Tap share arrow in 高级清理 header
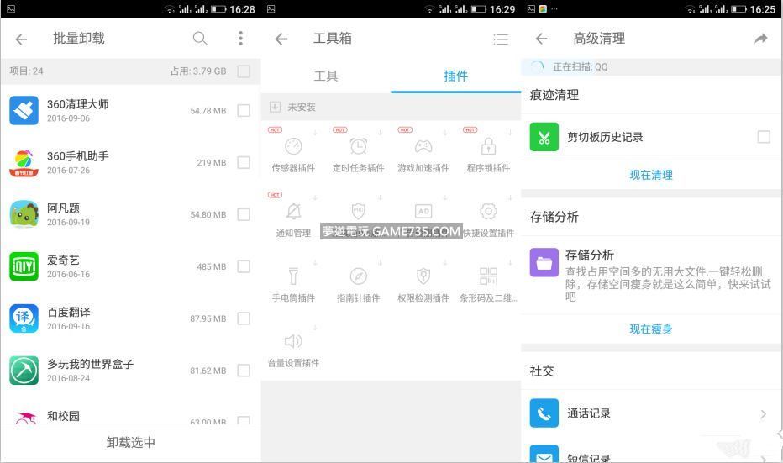The width and height of the screenshot is (783, 463). [761, 39]
